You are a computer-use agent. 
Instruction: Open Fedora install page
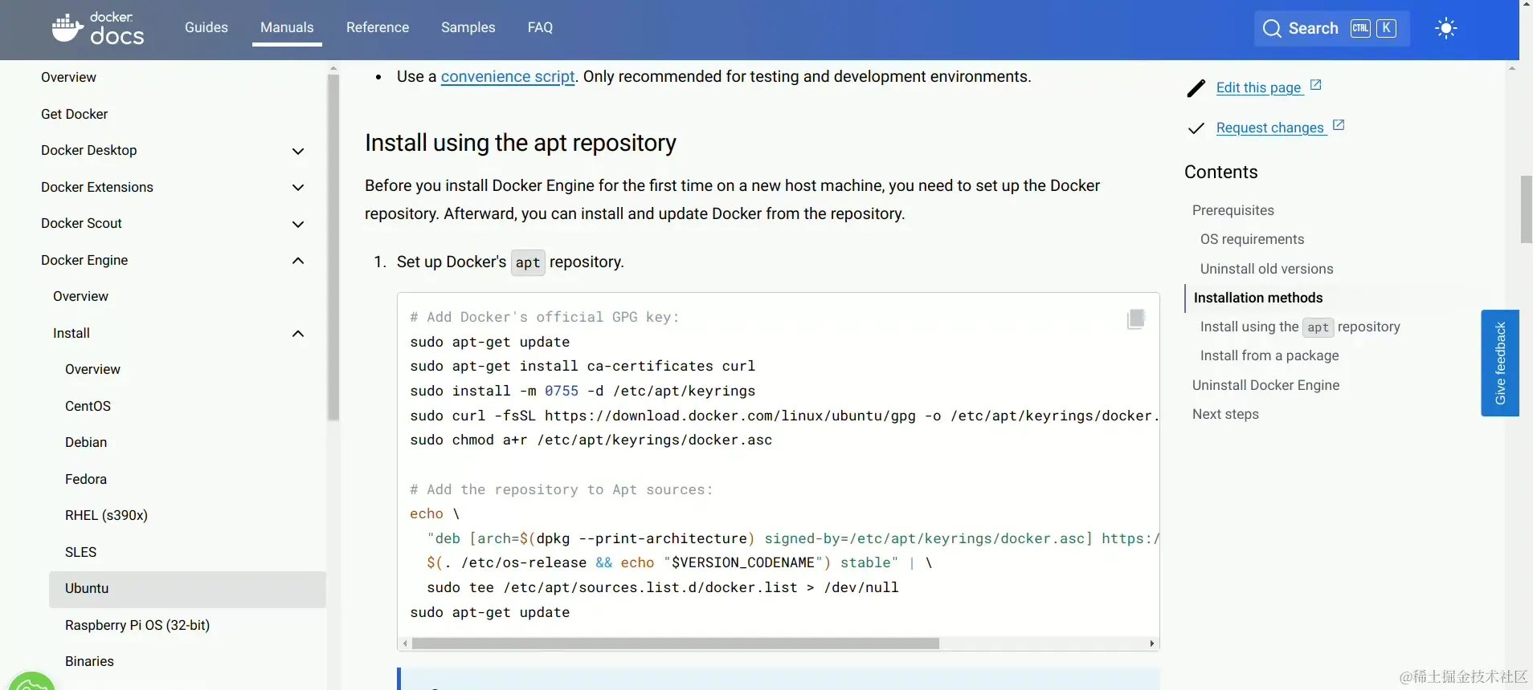86,479
